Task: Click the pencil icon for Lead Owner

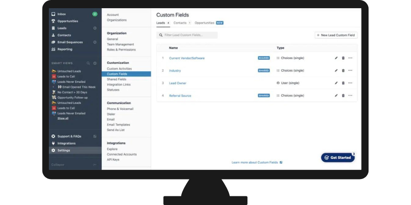Action: coord(336,83)
